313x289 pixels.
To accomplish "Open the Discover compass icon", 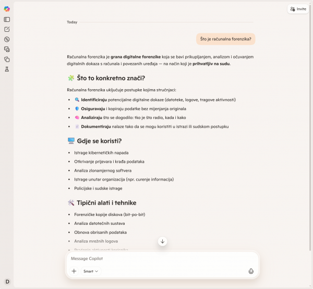I will (x=7, y=39).
